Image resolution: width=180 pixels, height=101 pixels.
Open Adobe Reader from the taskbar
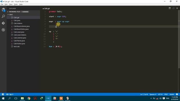pyautogui.click(x=35, y=98)
